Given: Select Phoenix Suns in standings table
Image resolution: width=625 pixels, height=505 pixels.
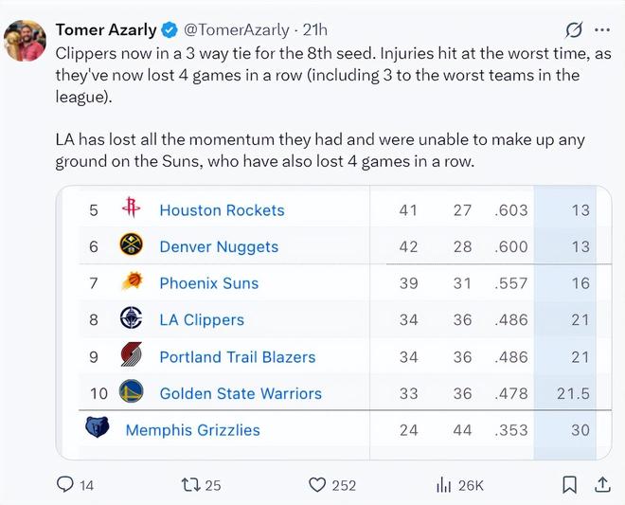Looking at the screenshot, I should coord(208,282).
